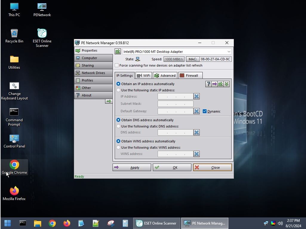Click the purple arrow icon in IP-Settings
The width and height of the screenshot is (306, 229).
[x=214, y=84]
